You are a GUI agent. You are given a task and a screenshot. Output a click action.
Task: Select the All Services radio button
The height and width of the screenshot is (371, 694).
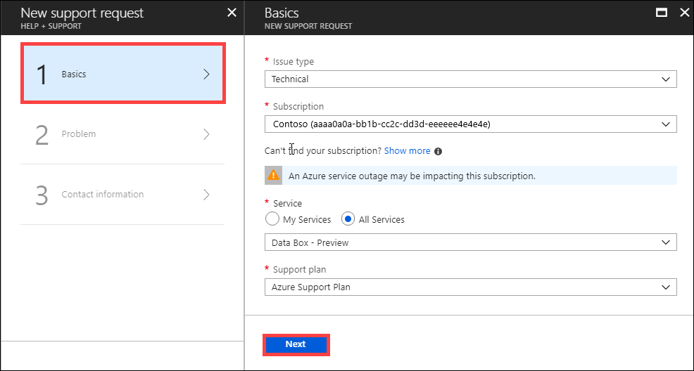(x=347, y=219)
